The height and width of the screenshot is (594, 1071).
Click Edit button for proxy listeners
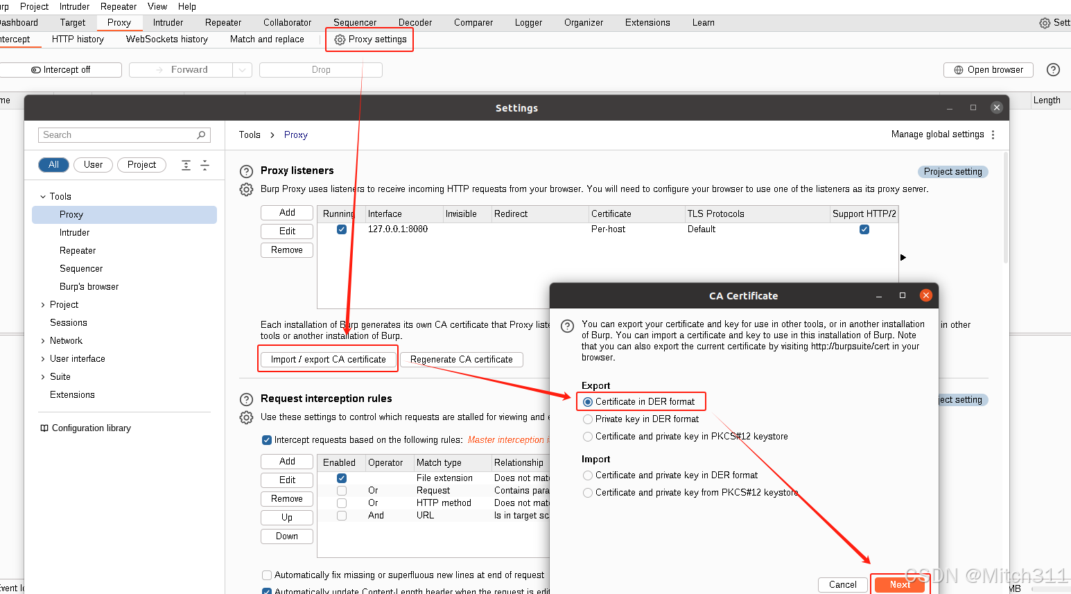pos(287,232)
